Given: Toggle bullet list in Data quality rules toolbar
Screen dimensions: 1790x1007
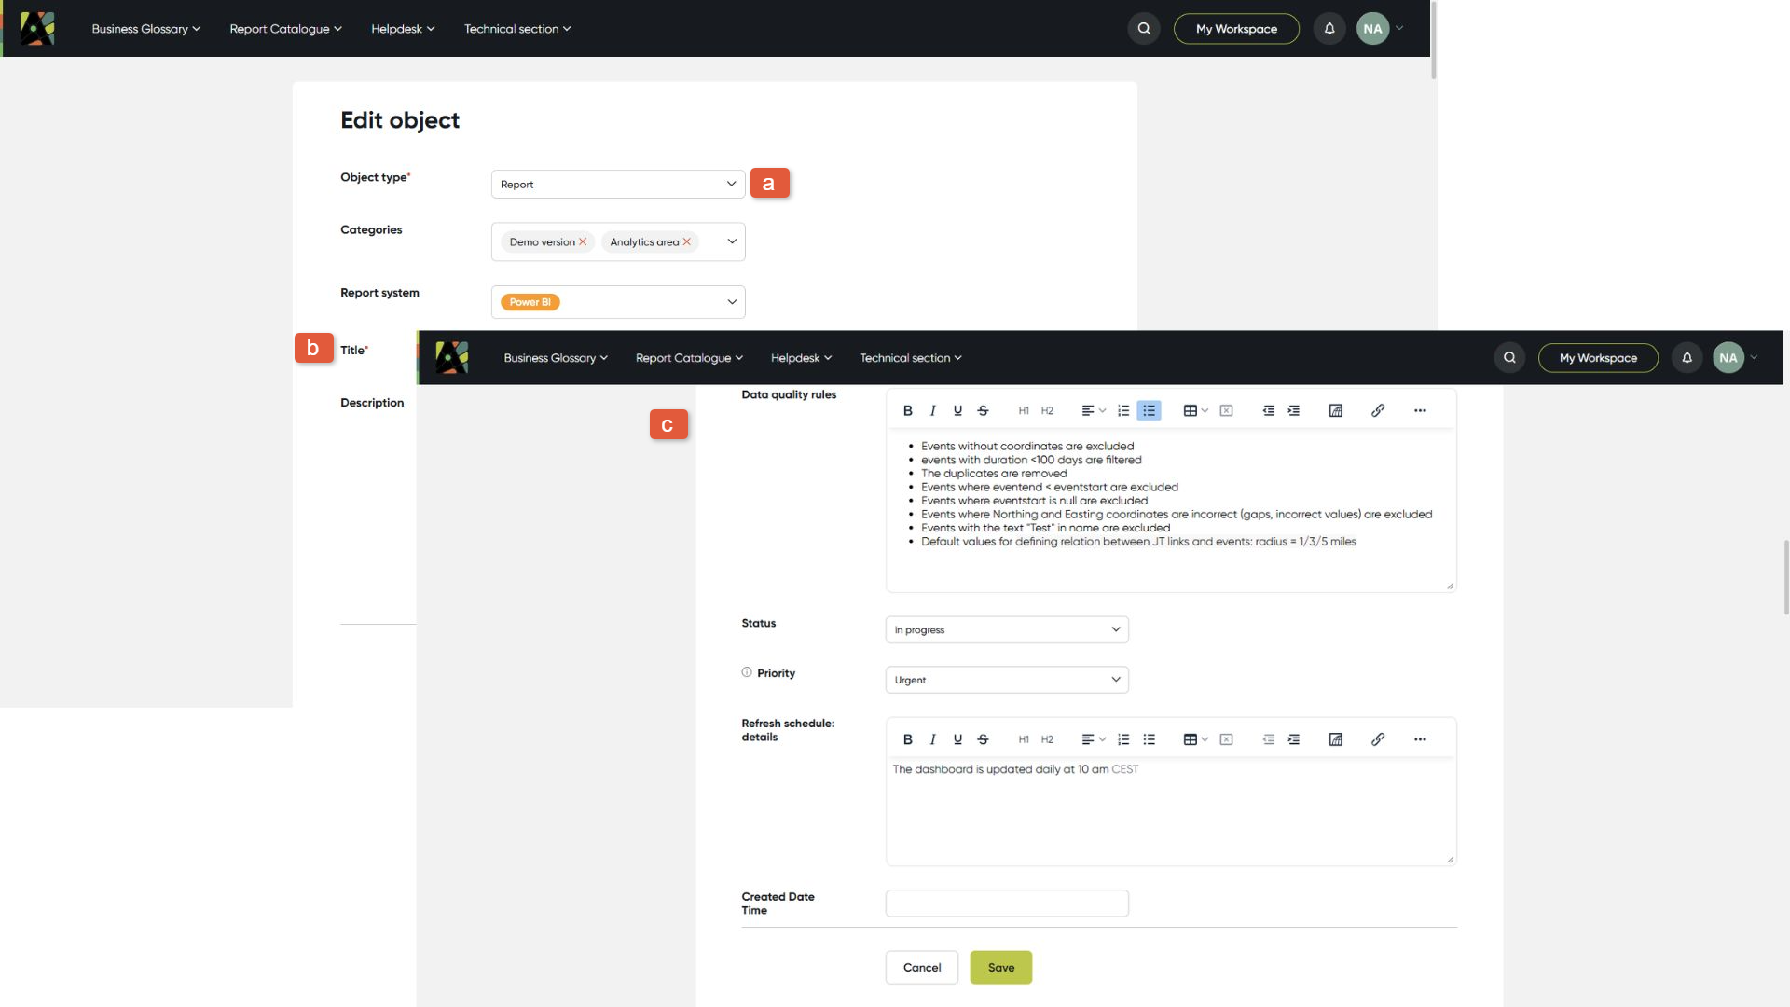Looking at the screenshot, I should pyautogui.click(x=1149, y=410).
